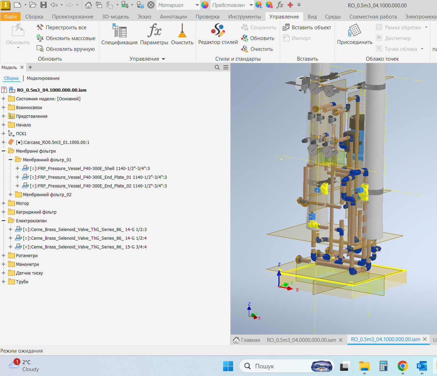Screen dimensions: 437x376
Task: Click Обновить массовые button
Action: coord(66,38)
